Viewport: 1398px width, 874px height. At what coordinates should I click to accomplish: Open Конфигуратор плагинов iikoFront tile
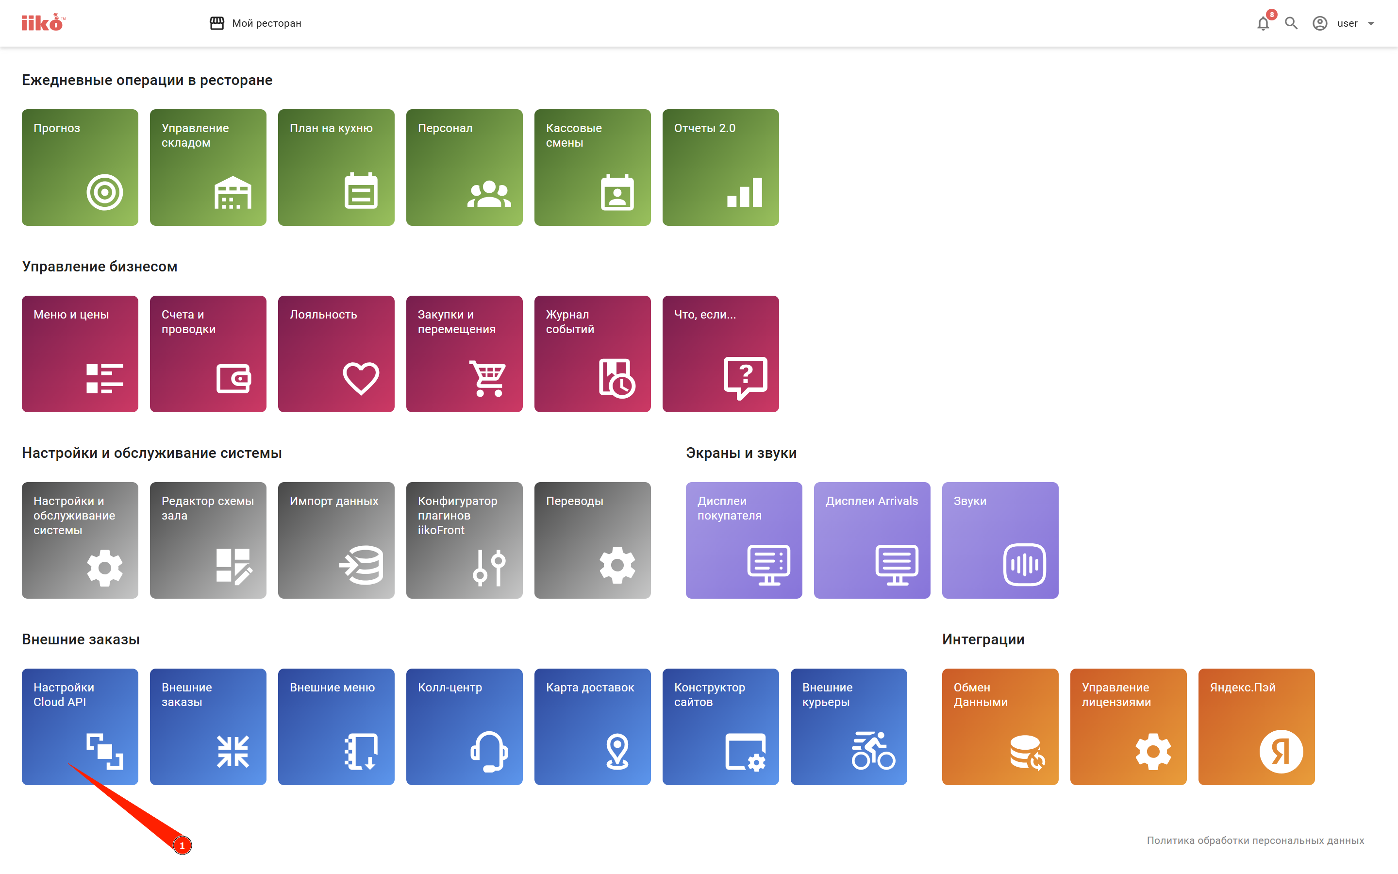[x=464, y=540]
